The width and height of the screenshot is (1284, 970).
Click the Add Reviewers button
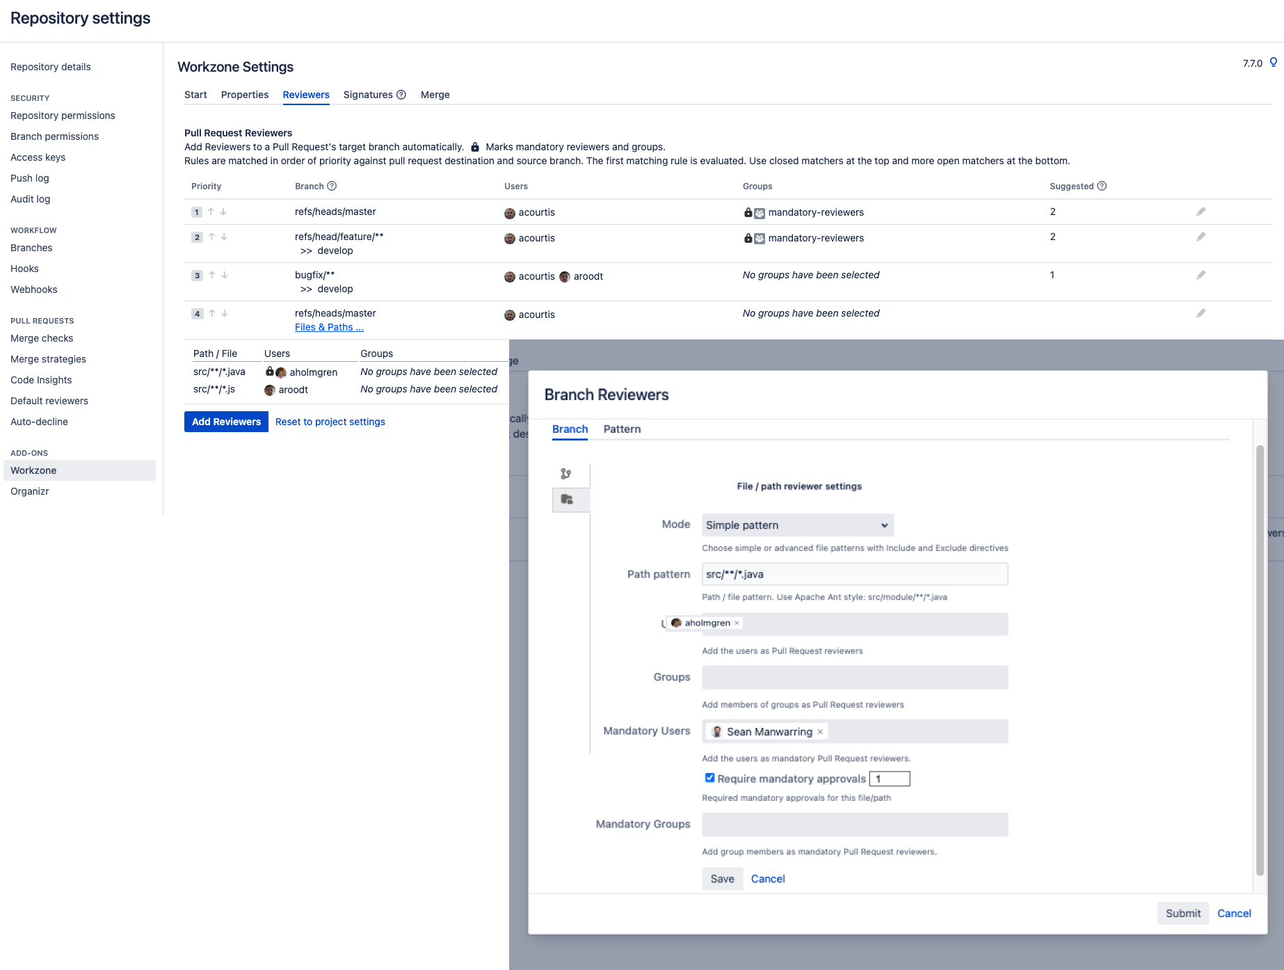(x=226, y=422)
